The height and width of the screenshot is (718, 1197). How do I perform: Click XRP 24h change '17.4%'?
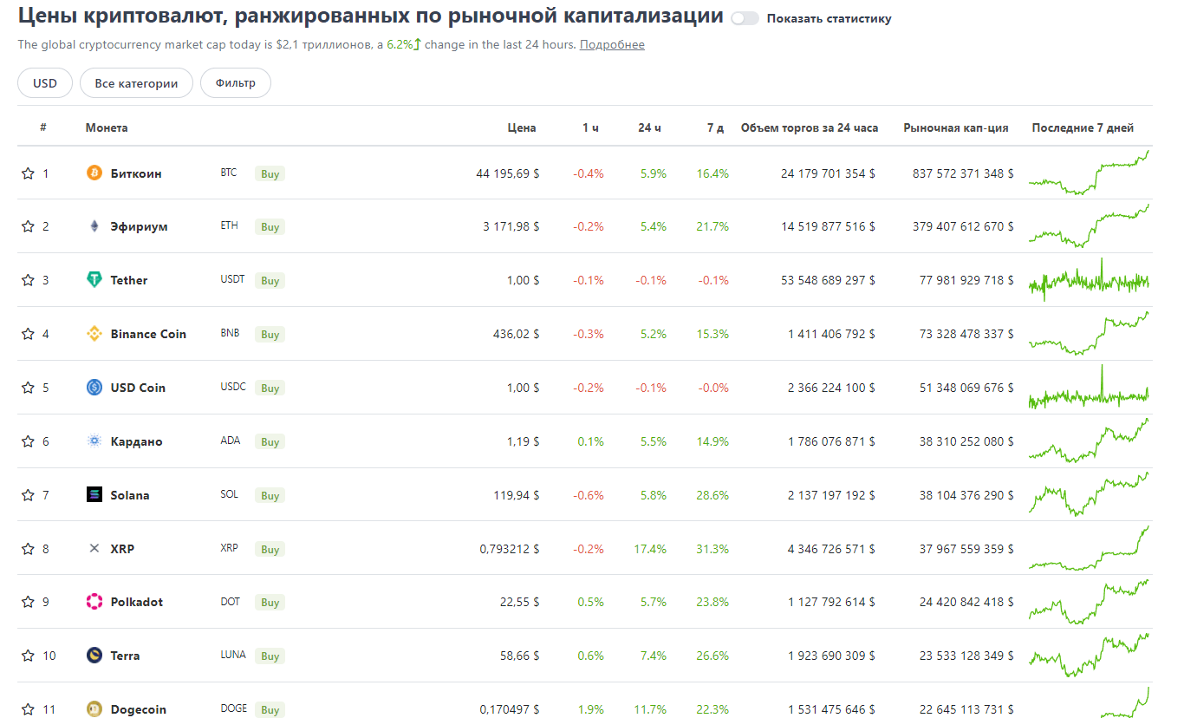click(650, 549)
